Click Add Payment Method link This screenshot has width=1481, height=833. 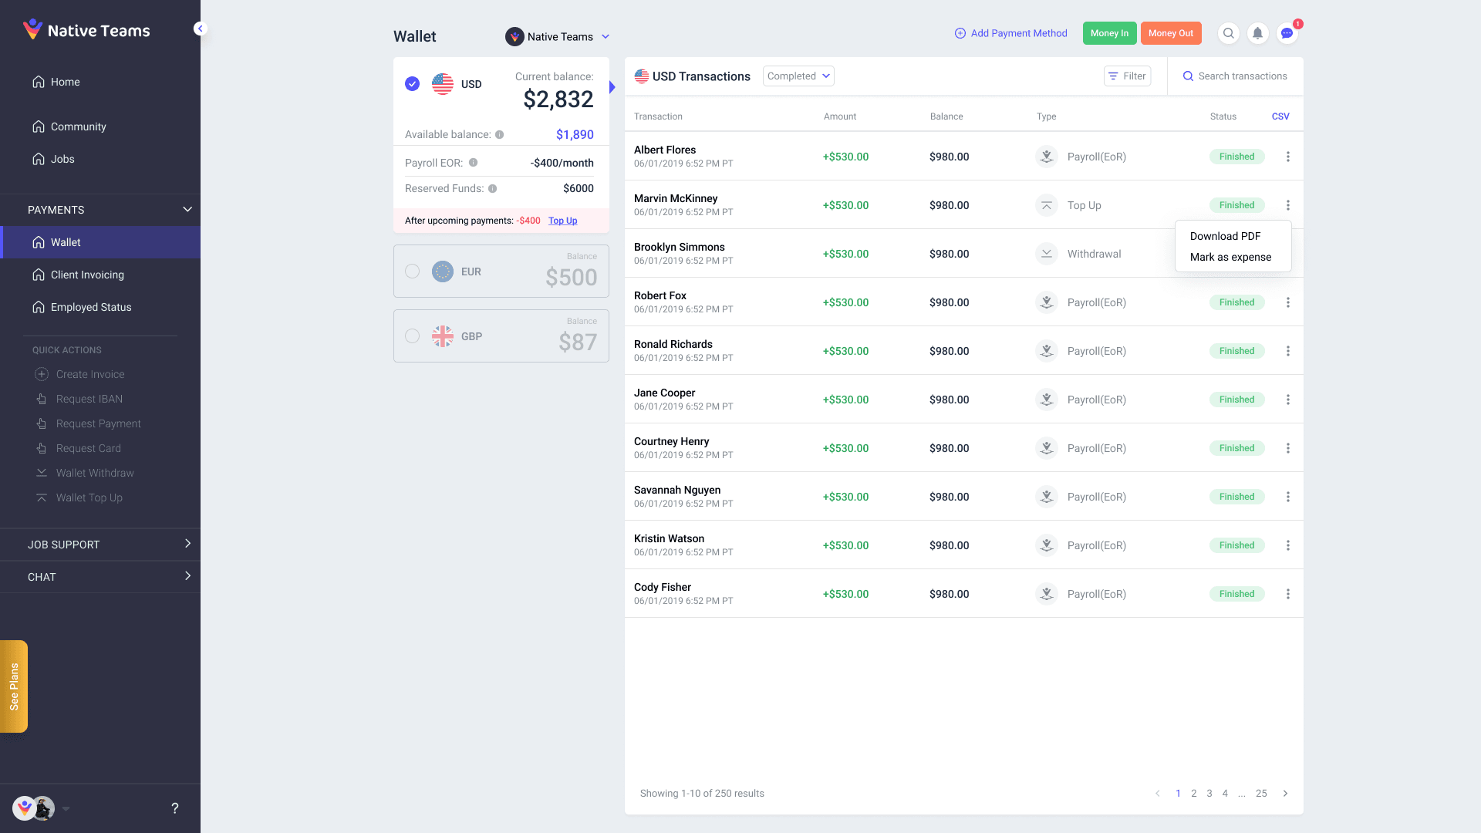point(1010,33)
